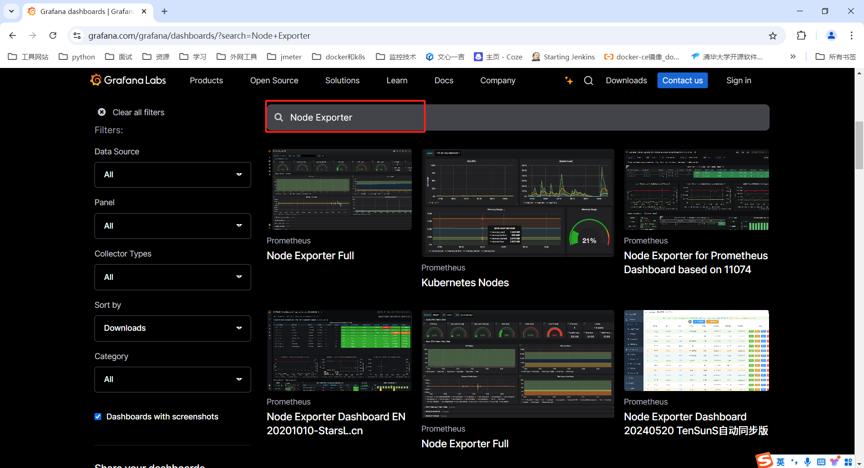Open the Docs menu item
Image resolution: width=864 pixels, height=468 pixels.
[x=444, y=81]
